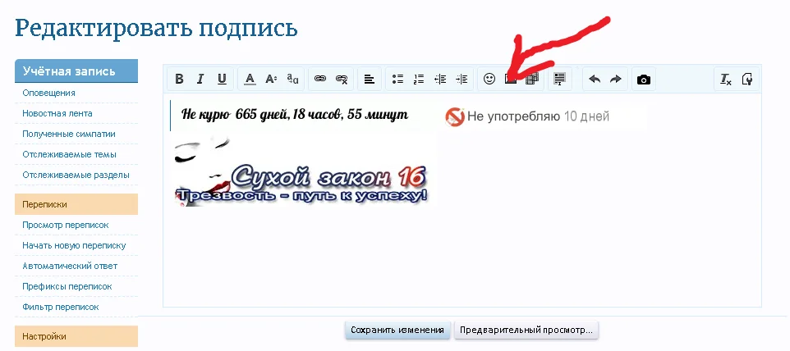Select the Сухой закон 16 banner image

pos(301,171)
